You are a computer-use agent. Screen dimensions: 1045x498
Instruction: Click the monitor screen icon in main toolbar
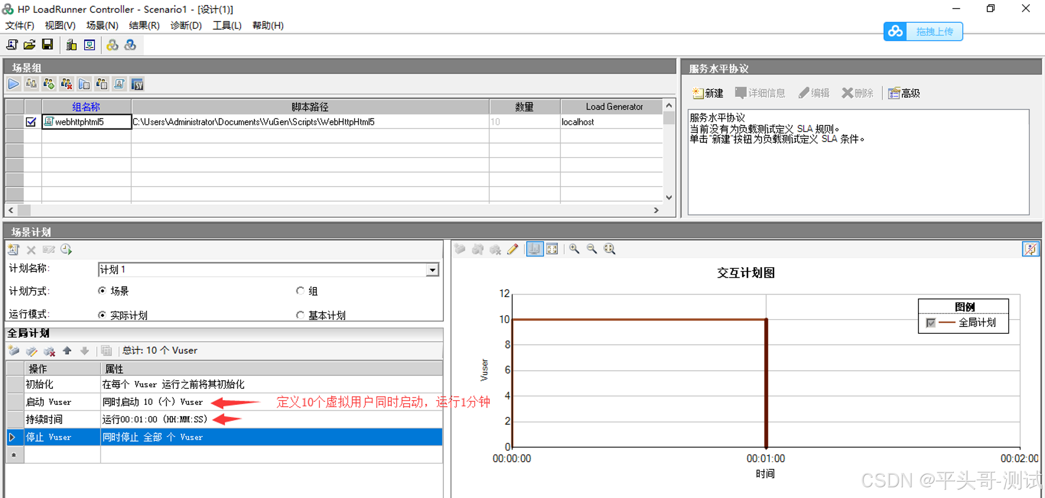90,45
